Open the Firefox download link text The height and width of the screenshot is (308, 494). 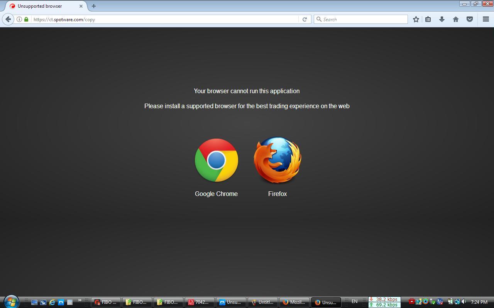pyautogui.click(x=277, y=194)
